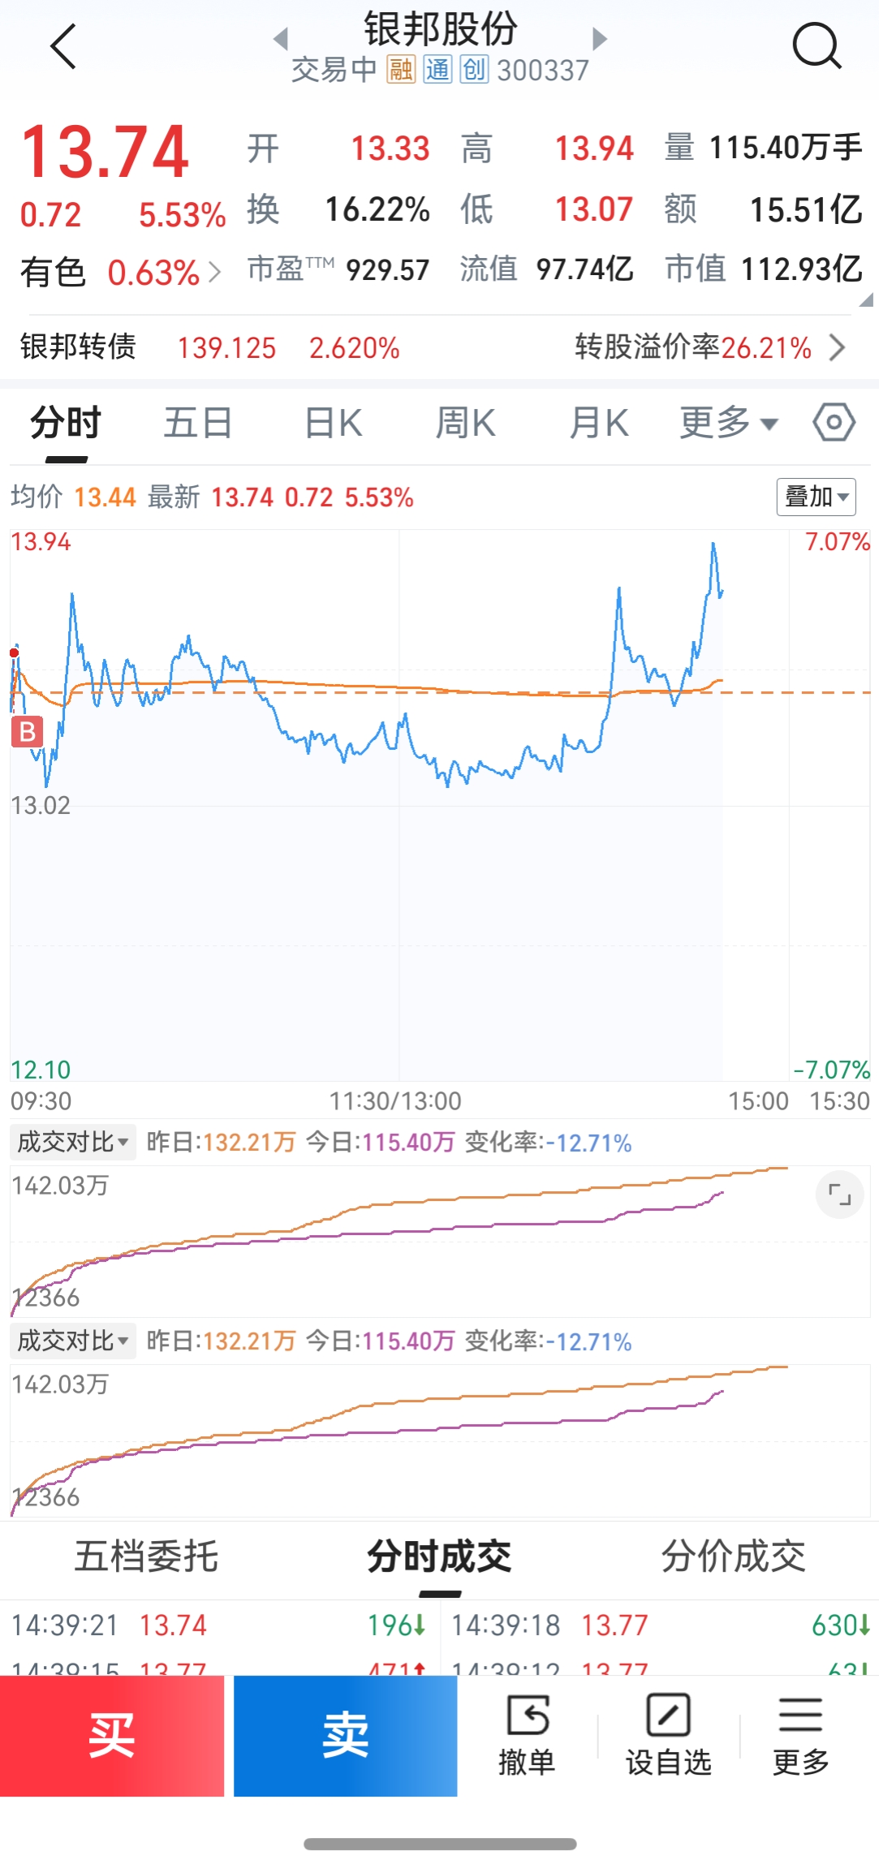Viewport: 879px width, 1864px height.
Task: Switch to the 日K tab
Action: pos(334,423)
